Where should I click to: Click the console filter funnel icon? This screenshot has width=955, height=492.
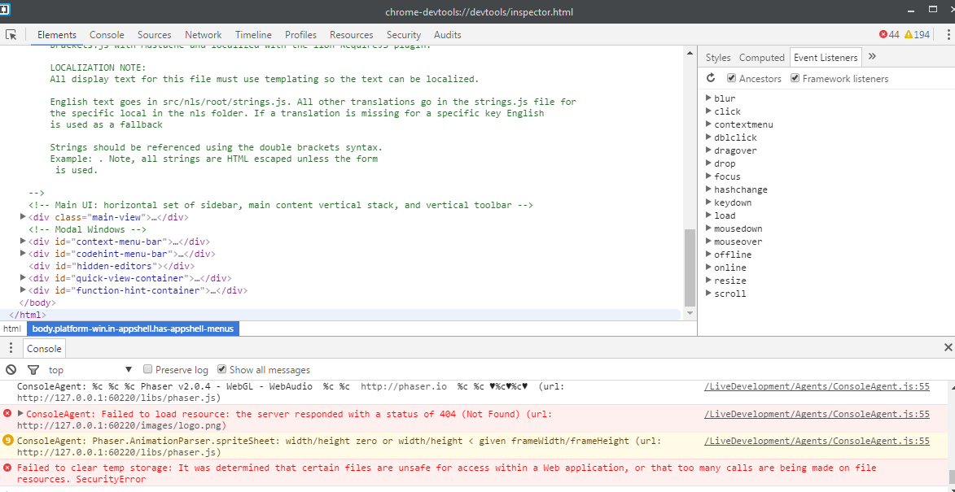33,370
